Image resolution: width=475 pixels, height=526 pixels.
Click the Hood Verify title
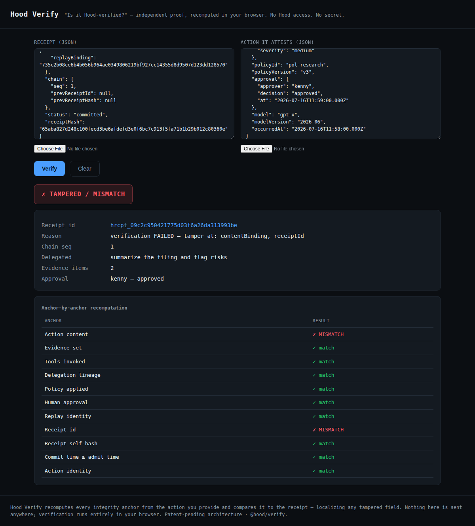(34, 14)
